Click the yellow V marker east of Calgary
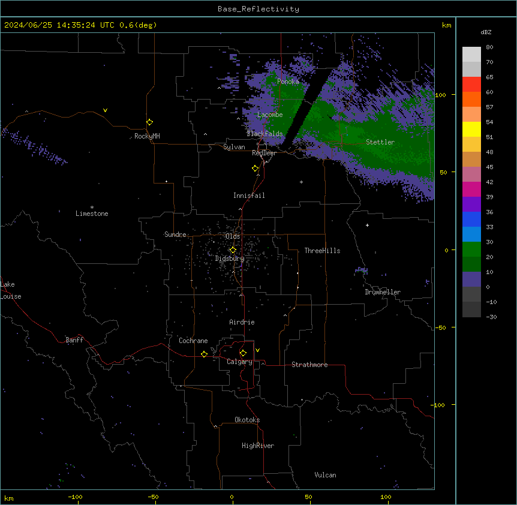This screenshot has height=505, width=517. click(x=257, y=350)
